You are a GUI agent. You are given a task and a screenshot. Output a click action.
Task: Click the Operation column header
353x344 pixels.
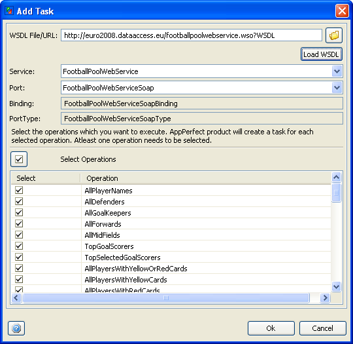click(206, 178)
